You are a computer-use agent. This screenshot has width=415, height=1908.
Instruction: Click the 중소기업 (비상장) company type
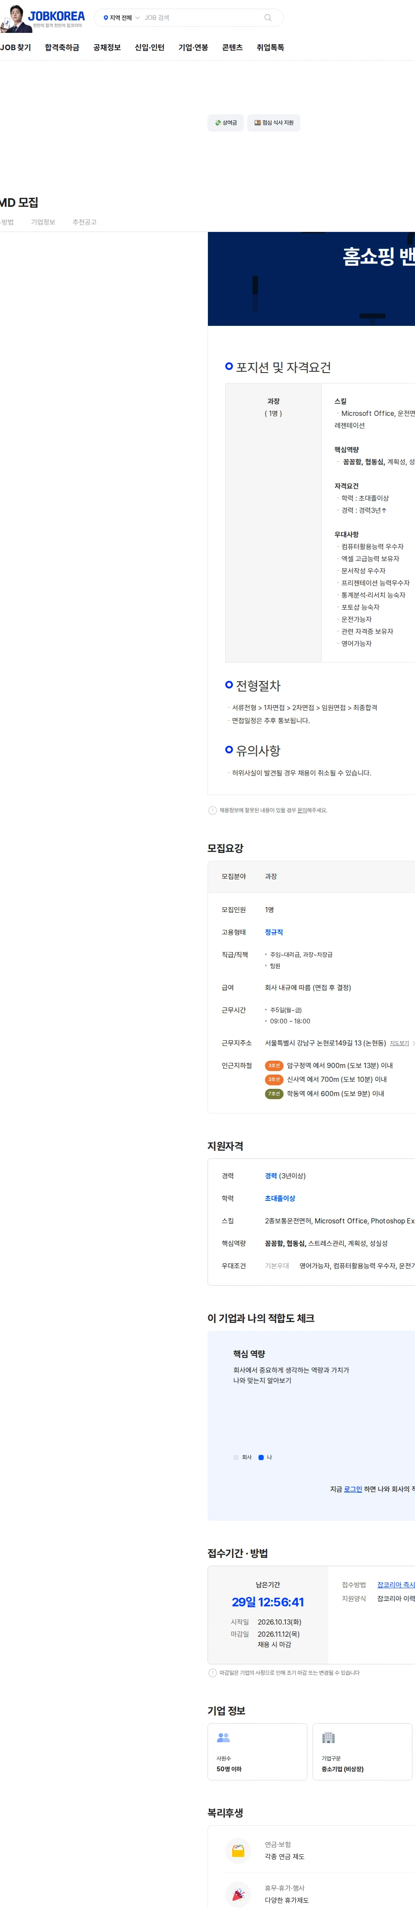pos(342,1769)
